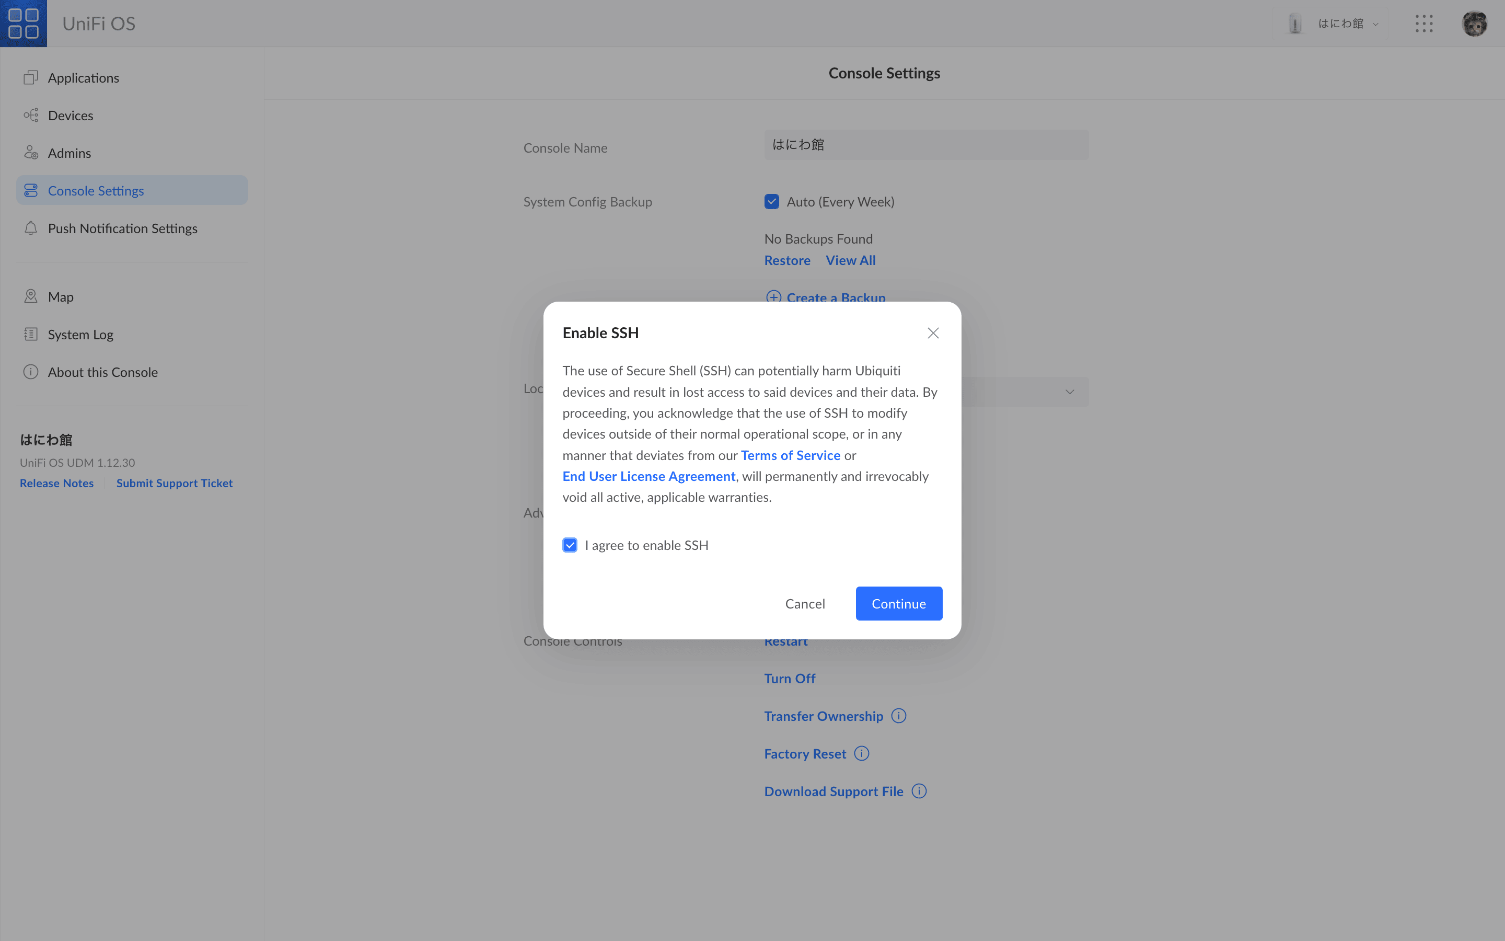Viewport: 1505px width, 941px height.
Task: Expand the location dropdown chevron
Action: tap(1069, 392)
